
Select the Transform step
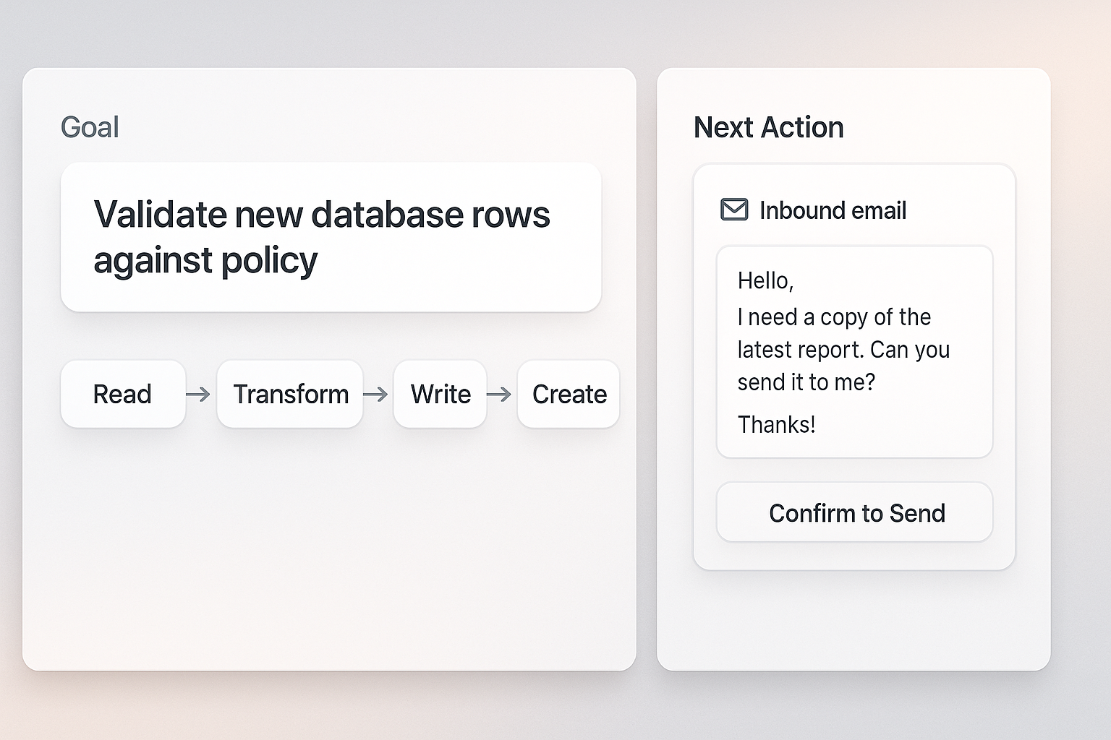tap(290, 395)
